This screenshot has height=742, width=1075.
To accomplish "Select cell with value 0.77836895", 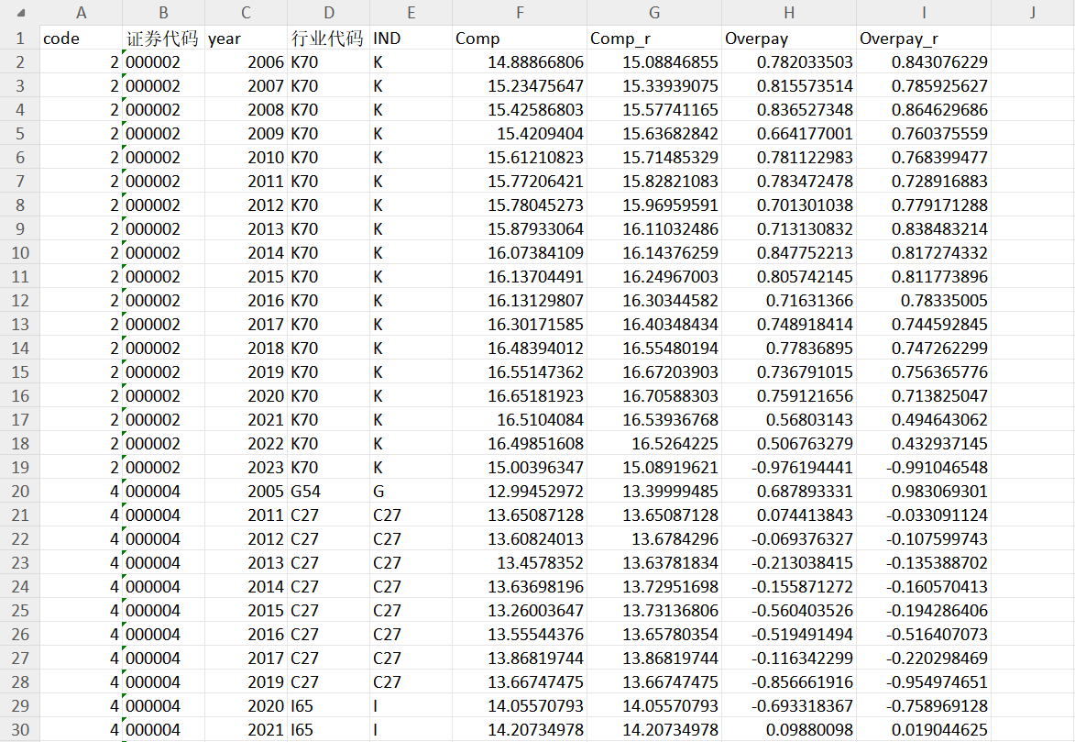I will (789, 349).
